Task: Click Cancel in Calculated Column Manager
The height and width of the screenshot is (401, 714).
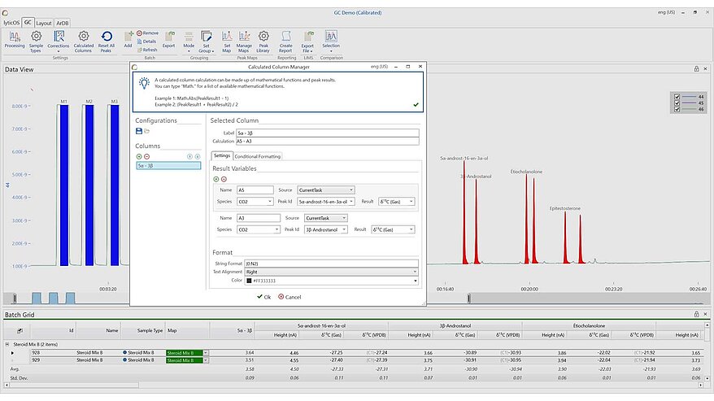Action: 290,297
